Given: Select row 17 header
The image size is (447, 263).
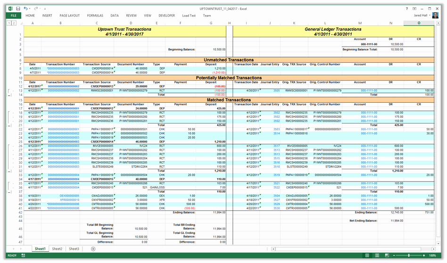Looking at the screenshot, I should (21, 108).
